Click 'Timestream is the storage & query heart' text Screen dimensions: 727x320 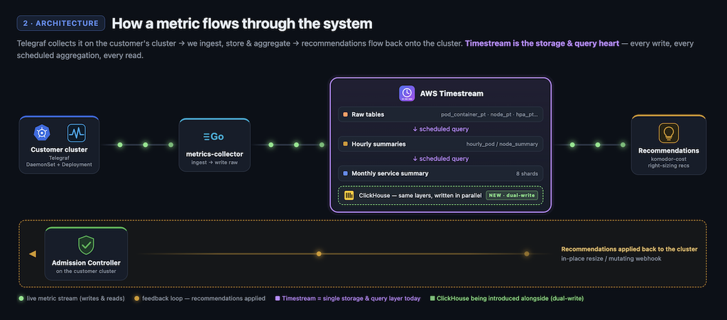pyautogui.click(x=542, y=43)
